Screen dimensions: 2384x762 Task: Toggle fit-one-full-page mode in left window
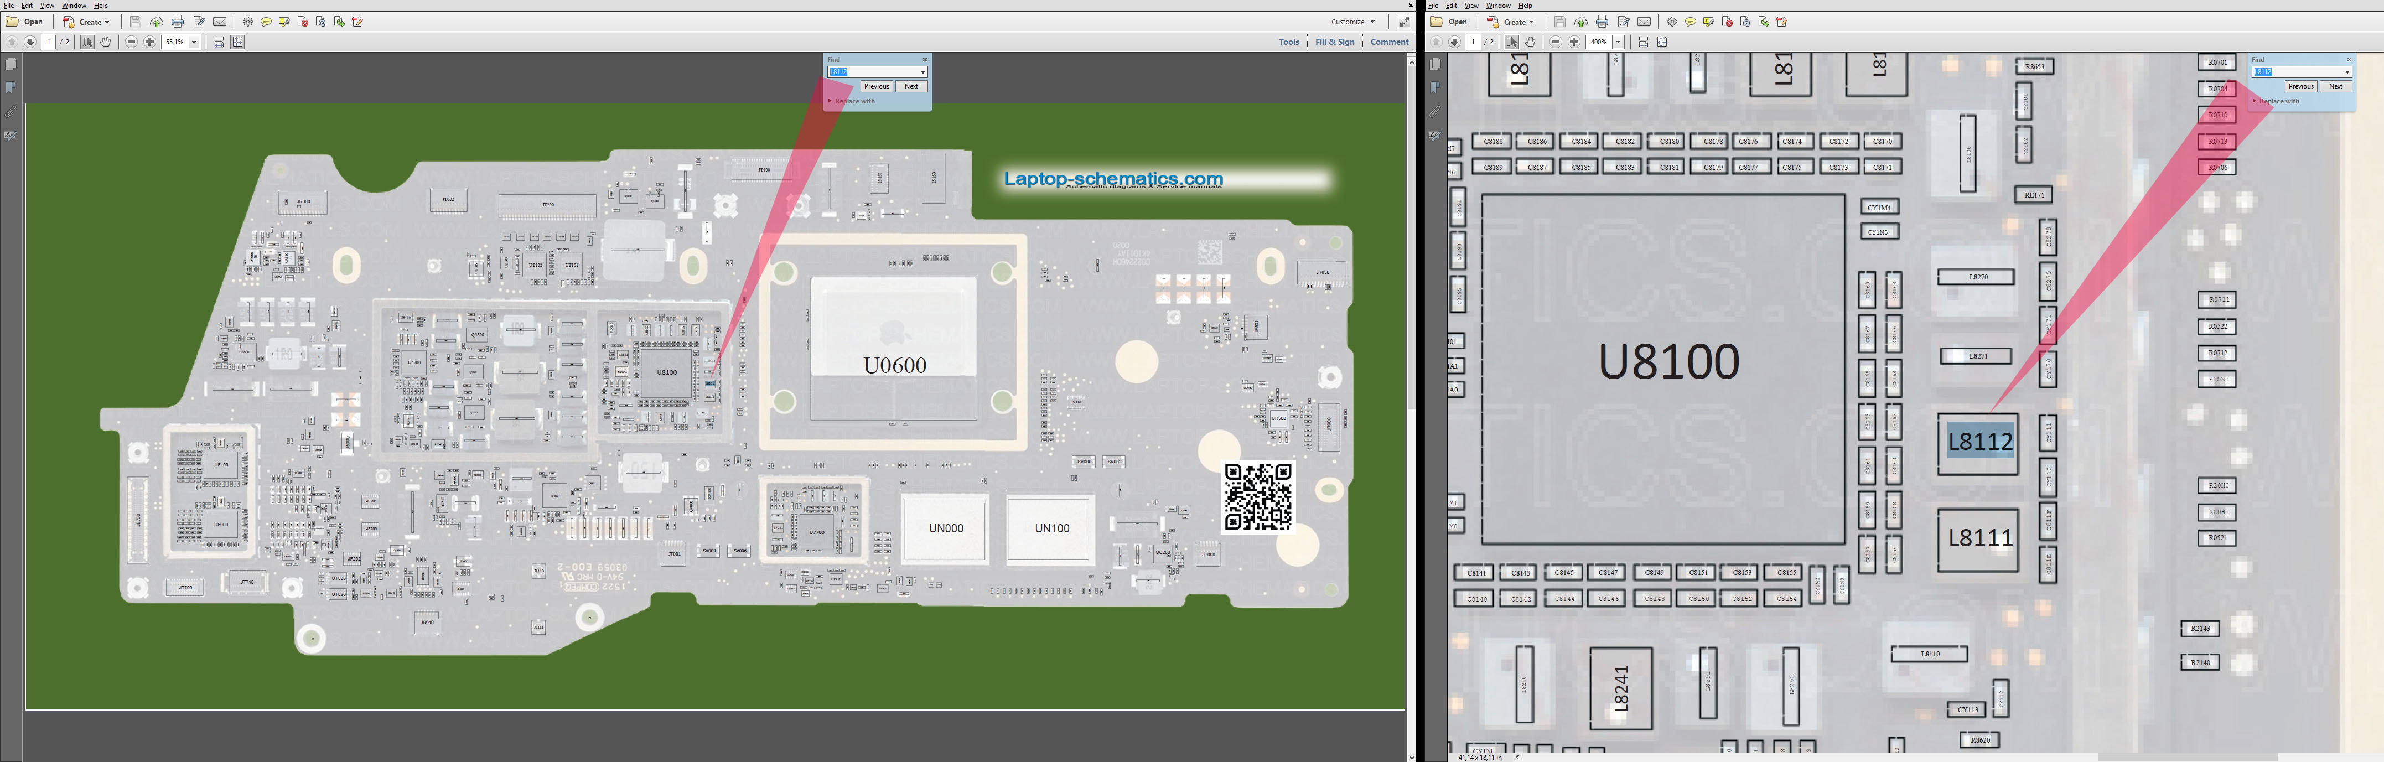click(238, 42)
